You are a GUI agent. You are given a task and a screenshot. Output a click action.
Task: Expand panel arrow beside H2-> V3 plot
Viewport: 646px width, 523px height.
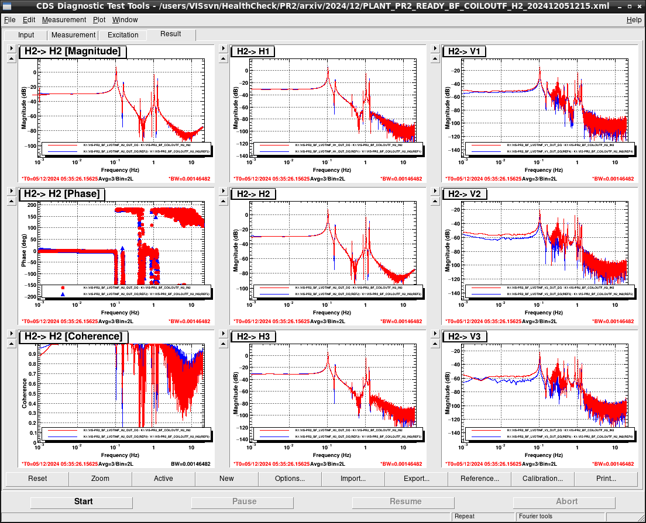(435, 334)
